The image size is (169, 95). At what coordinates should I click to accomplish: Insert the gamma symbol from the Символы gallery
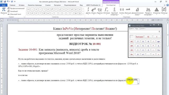[x=56, y=9]
